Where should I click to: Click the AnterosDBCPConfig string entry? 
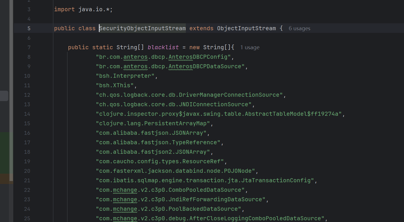click(x=163, y=57)
